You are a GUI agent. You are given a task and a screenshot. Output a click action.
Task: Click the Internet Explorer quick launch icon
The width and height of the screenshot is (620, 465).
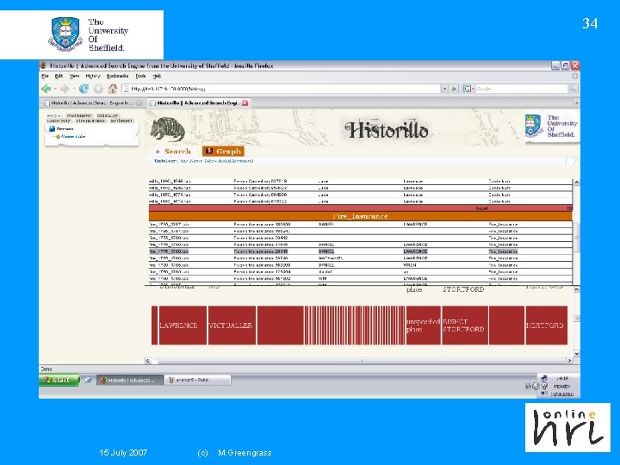88,380
